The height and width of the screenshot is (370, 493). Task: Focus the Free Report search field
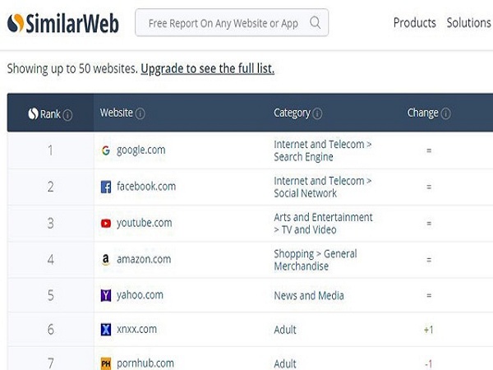223,23
